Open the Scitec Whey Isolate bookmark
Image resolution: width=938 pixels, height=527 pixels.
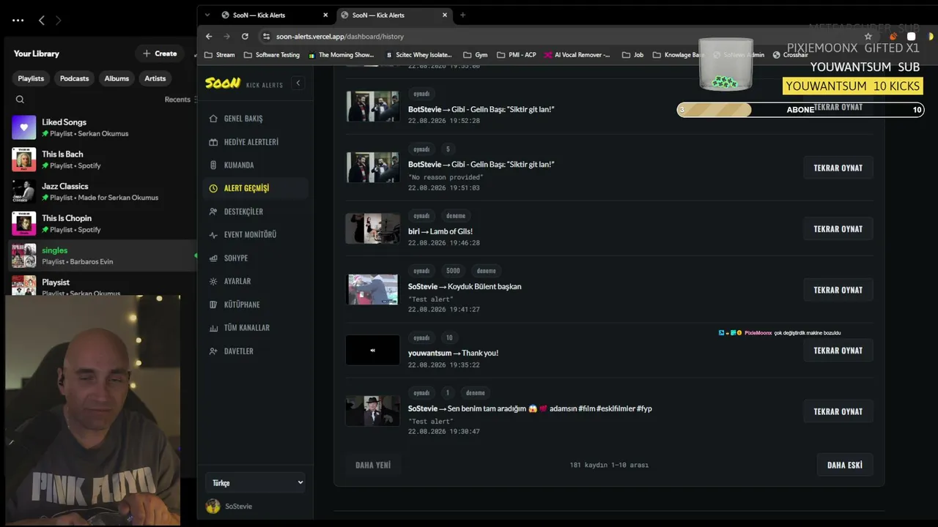tap(418, 55)
